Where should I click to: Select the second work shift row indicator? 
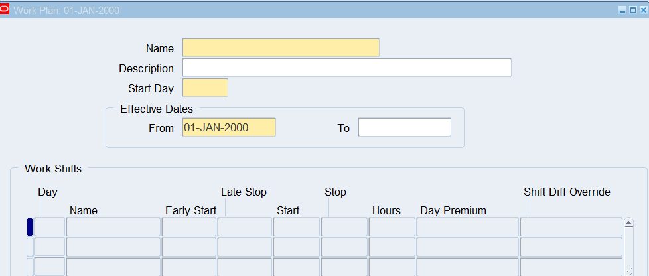coord(29,247)
